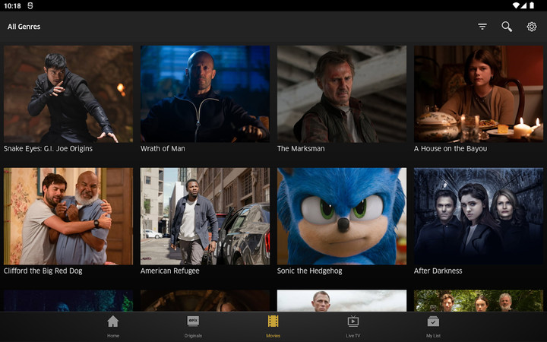Open American Refugee poster

pyautogui.click(x=205, y=216)
